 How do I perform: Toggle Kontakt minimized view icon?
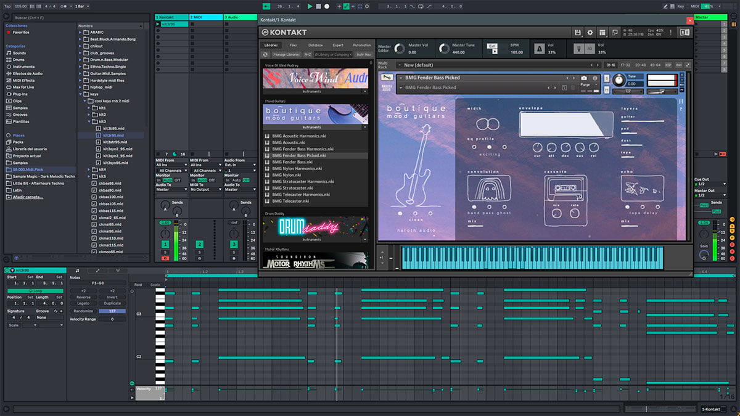click(616, 32)
